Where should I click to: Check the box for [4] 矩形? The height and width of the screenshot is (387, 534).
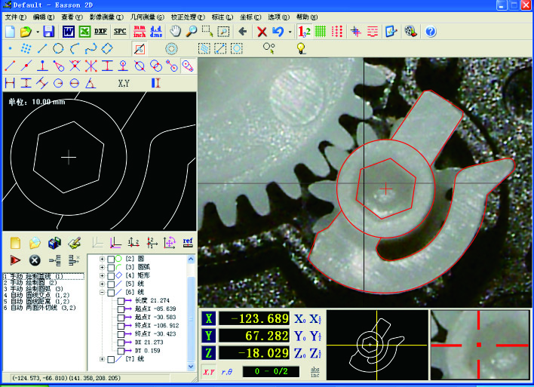click(x=112, y=275)
